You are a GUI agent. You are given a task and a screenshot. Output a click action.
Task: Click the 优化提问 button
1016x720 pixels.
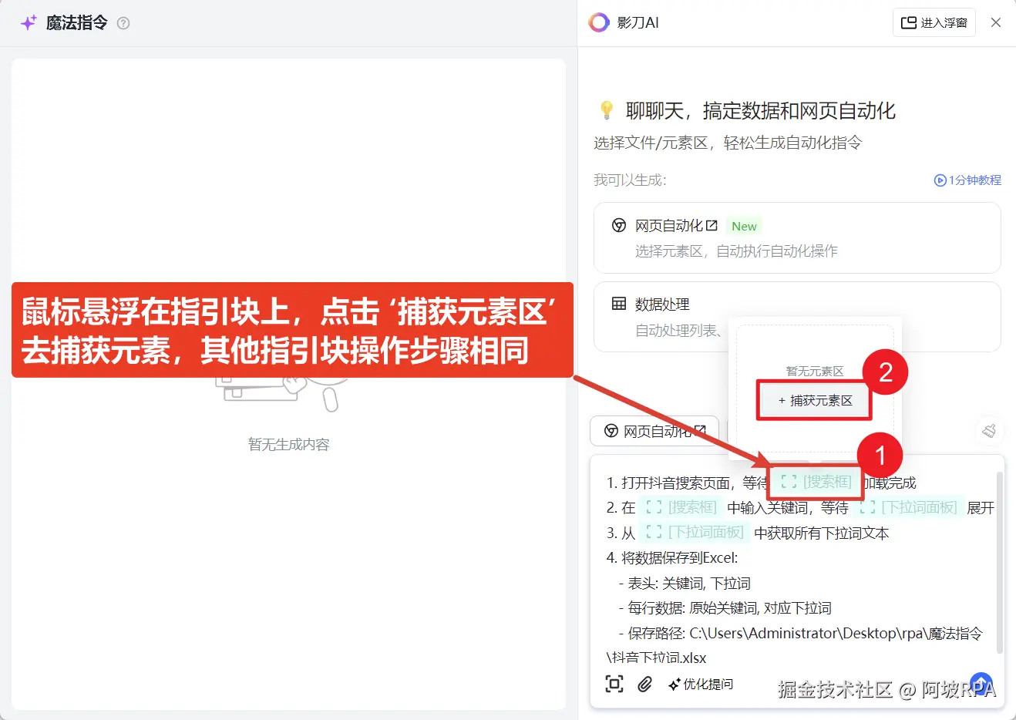click(701, 684)
